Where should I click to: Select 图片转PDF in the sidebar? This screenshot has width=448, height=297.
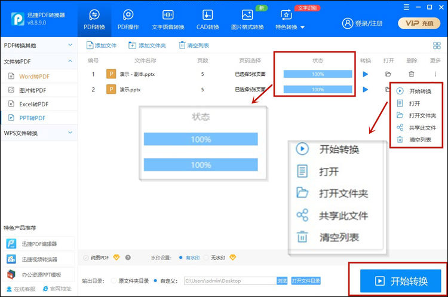39,90
